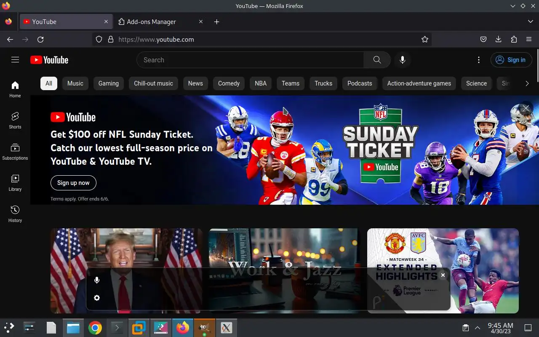Open Library from the sidebar
Screen dimensions: 539x337
(x=15, y=183)
